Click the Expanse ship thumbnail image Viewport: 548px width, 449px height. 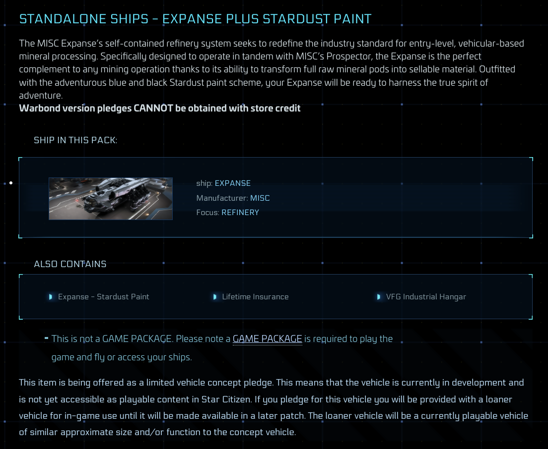pyautogui.click(x=110, y=199)
